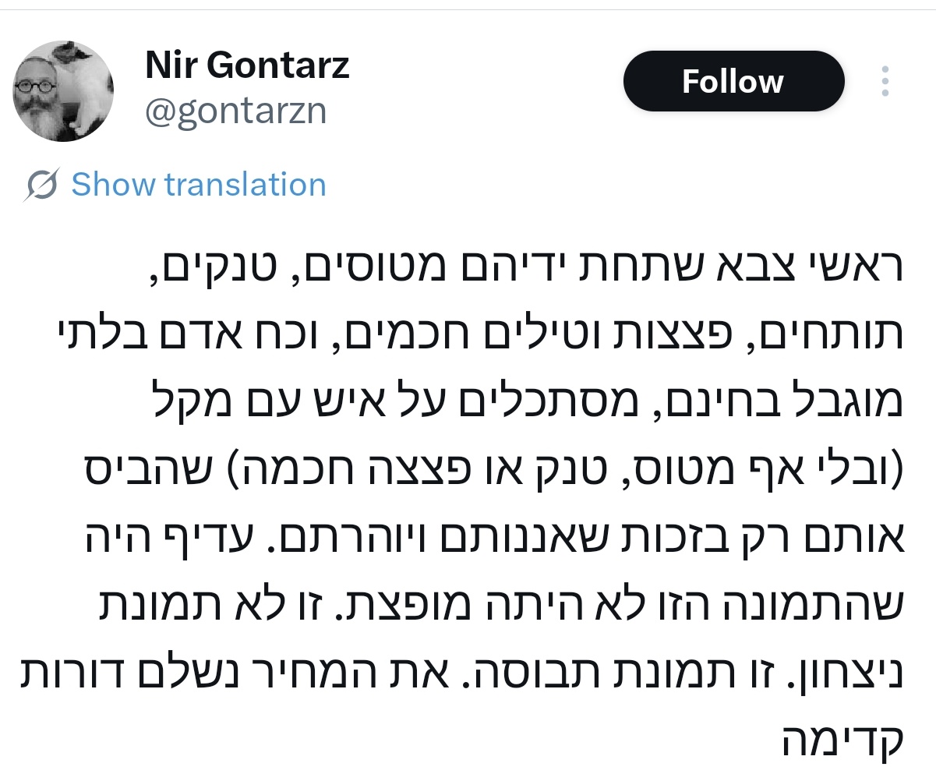Click the tweet line starting with מוגבל בחינם

point(514,392)
